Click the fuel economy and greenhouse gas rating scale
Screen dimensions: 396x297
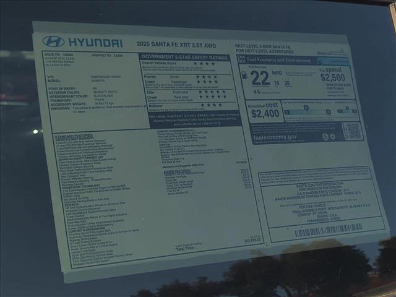(x=307, y=110)
